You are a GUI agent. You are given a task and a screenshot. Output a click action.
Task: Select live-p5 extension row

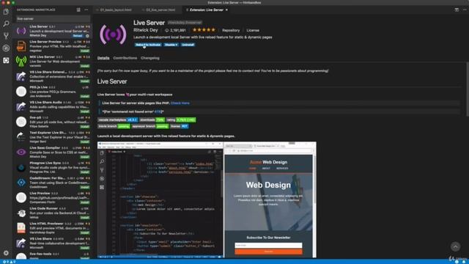(x=52, y=122)
